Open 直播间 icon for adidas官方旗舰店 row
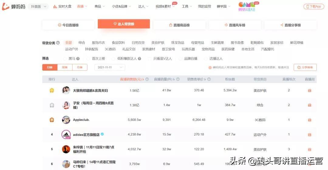Viewport: 328px width, 170px height. coord(309,135)
